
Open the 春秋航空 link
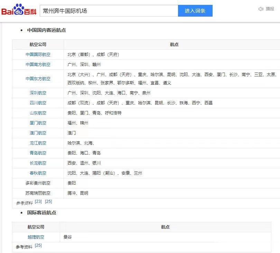38,173
